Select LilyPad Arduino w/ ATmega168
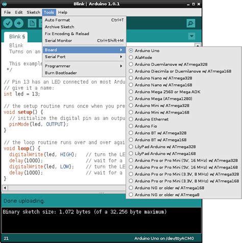 click(184, 154)
